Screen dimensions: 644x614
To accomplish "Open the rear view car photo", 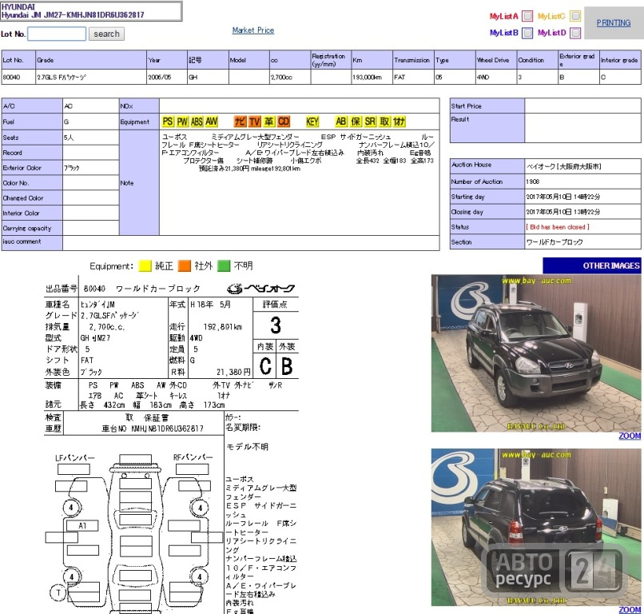I will point(536,528).
